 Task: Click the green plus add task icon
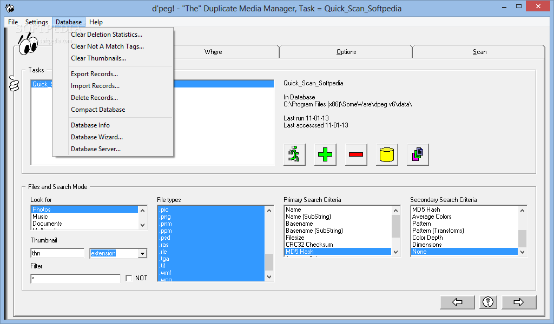coord(325,154)
